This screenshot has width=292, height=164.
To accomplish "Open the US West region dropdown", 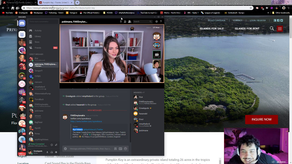I will pyautogui.click(x=157, y=27).
